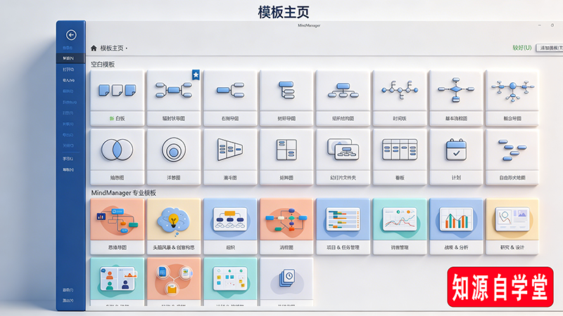
Task: Open the 项目 & 任务管理 template folder
Action: 343,226
